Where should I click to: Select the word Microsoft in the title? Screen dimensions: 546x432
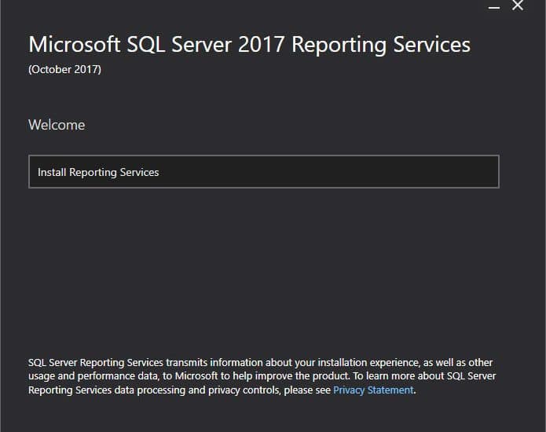click(75, 45)
